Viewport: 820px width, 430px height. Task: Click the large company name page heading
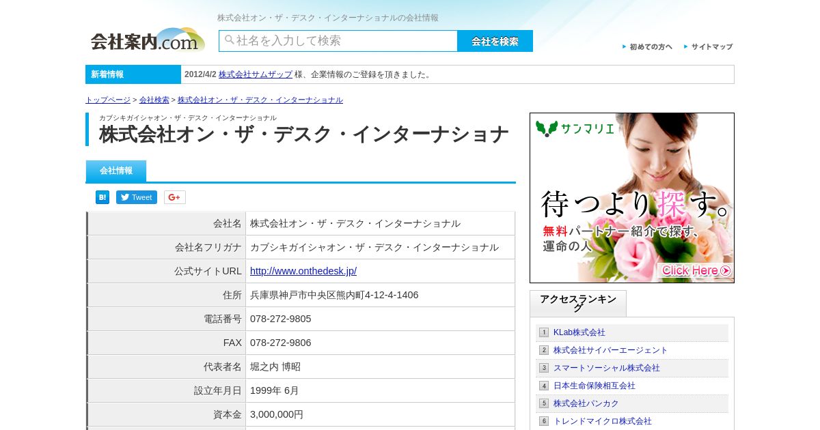304,134
